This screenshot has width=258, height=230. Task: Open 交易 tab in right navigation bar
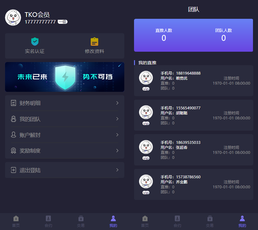tap(210, 221)
